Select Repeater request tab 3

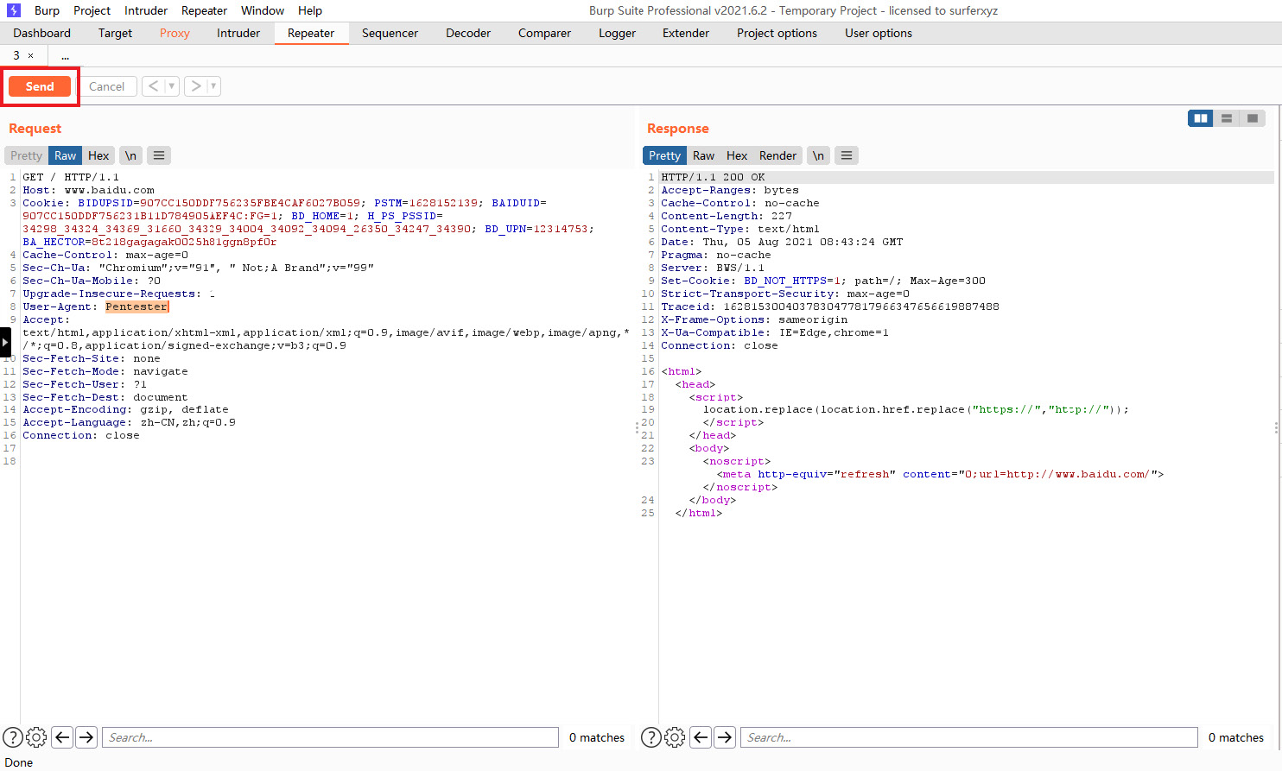pyautogui.click(x=16, y=55)
